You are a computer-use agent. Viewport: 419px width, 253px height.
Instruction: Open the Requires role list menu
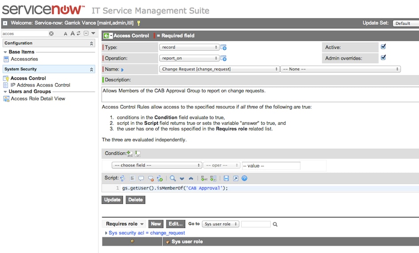pos(125,224)
